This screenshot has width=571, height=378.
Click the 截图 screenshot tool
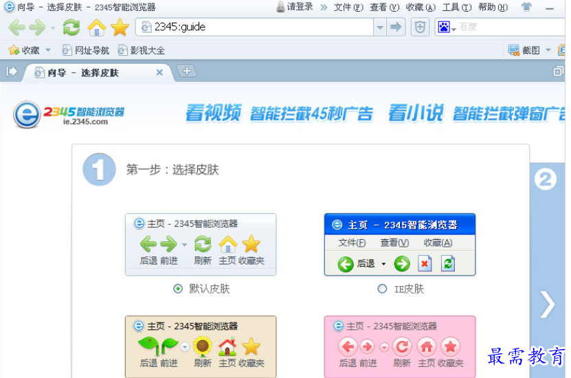click(524, 50)
